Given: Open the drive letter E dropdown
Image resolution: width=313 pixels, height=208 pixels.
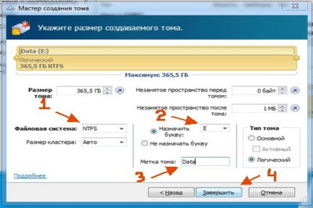Looking at the screenshot, I should pos(215,128).
